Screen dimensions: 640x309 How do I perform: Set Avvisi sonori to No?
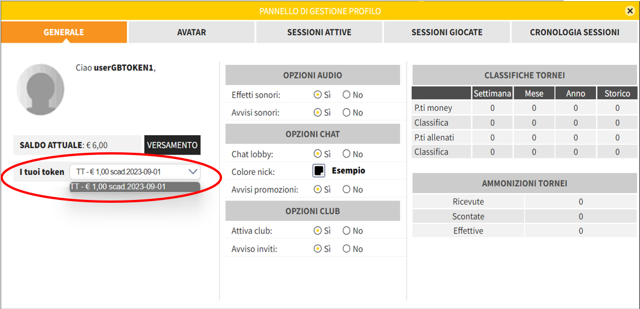point(346,112)
